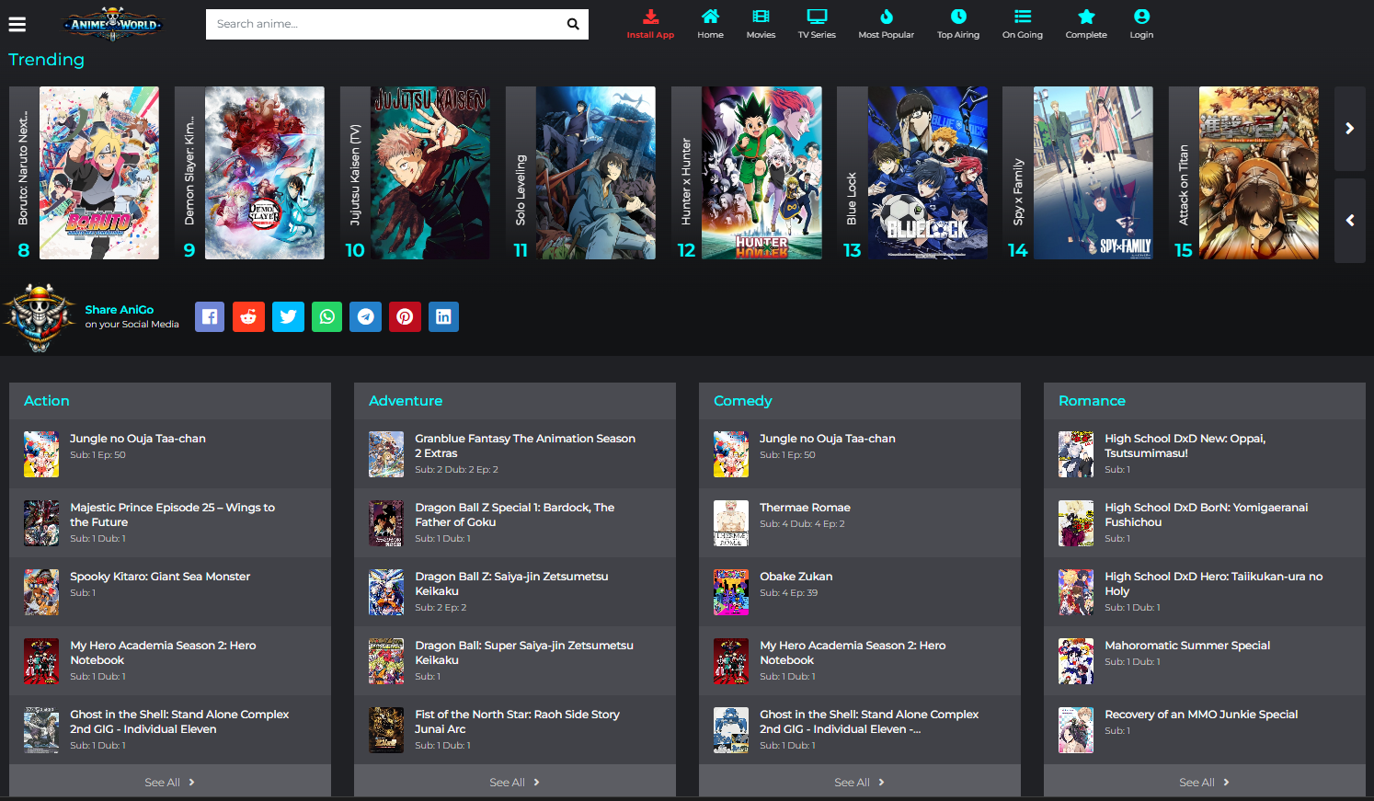Image resolution: width=1374 pixels, height=801 pixels.
Task: Share on Pinterest icon
Action: [x=405, y=316]
